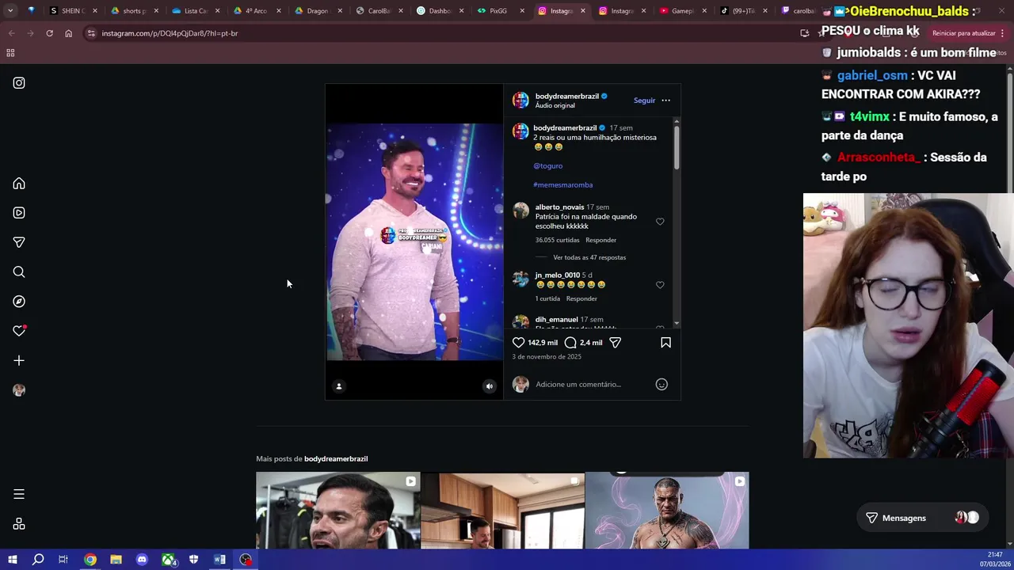Open the '142,9 mil' likes count
Viewport: 1014px width, 570px height.
coord(543,343)
